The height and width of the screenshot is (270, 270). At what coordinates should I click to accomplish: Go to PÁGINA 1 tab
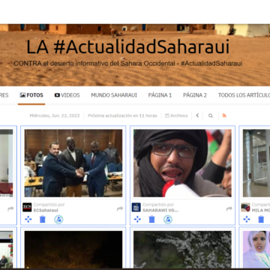pyautogui.click(x=160, y=95)
